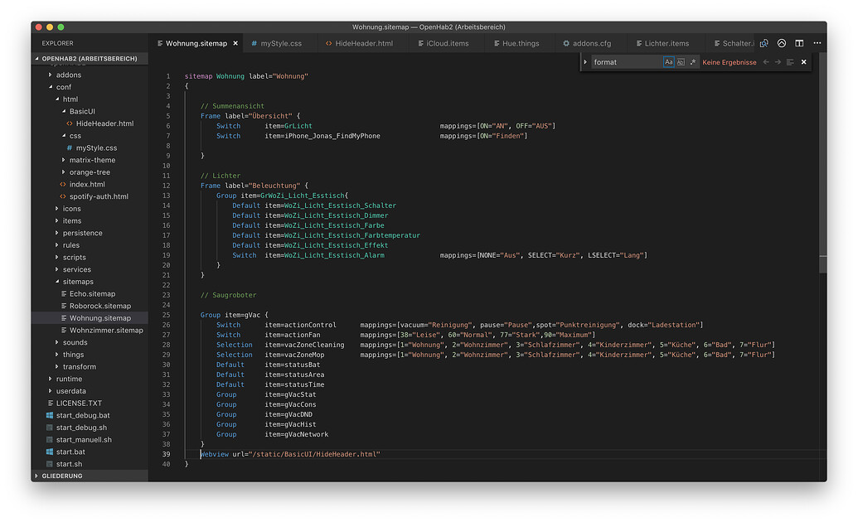Collapse the conf folder
The image size is (858, 522).
(62, 86)
